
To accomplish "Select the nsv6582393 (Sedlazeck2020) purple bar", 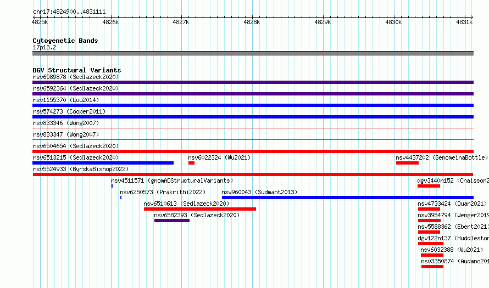I will click(172, 221).
